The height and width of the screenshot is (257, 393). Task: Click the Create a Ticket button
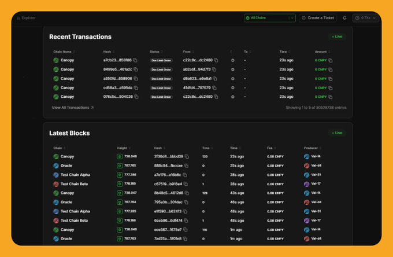318,18
